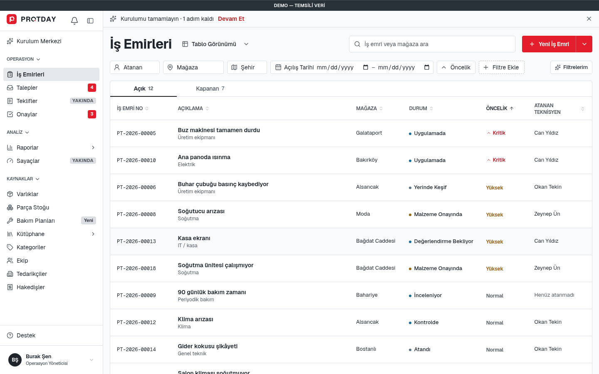The height and width of the screenshot is (374, 599).
Task: Click Devam Et link
Action: (231, 19)
